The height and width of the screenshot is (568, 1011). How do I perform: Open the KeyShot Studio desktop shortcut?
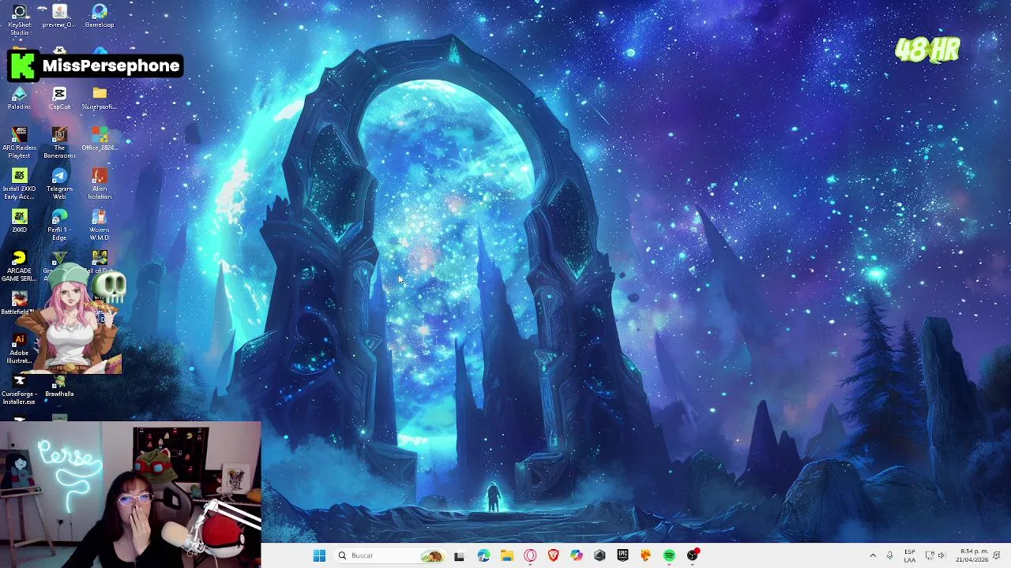(19, 19)
